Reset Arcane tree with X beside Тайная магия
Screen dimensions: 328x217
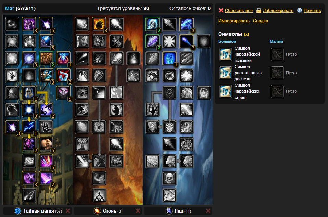68,211
